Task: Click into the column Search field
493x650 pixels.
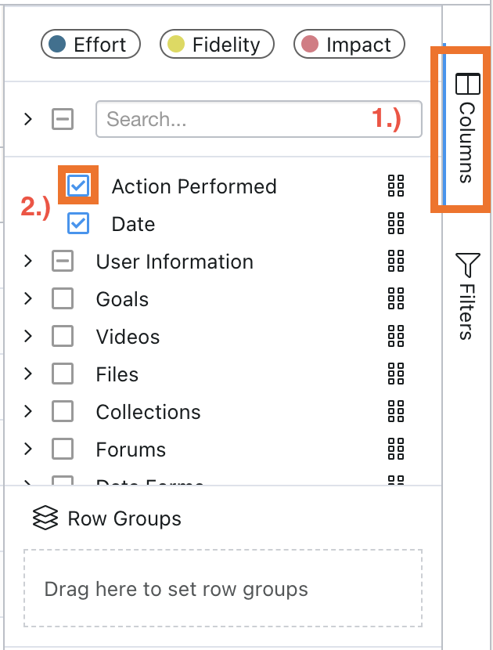Action: coord(235,120)
